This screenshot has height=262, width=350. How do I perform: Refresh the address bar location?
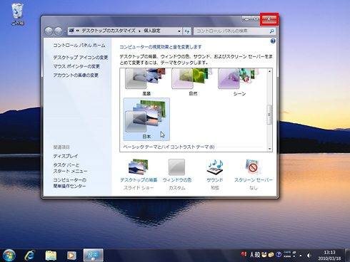tap(187, 31)
